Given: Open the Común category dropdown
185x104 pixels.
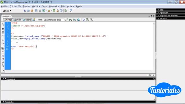Looking at the screenshot, I should [7, 11].
